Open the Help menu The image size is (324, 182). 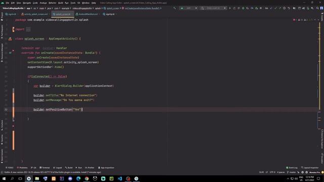point(94,3)
